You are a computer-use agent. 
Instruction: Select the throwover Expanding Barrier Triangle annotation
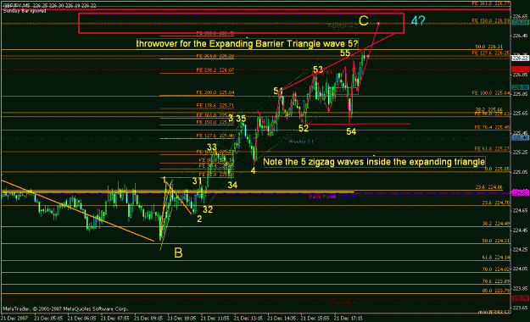pyautogui.click(x=247, y=44)
